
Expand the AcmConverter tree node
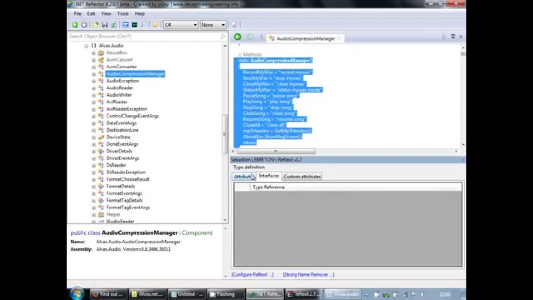click(94, 67)
